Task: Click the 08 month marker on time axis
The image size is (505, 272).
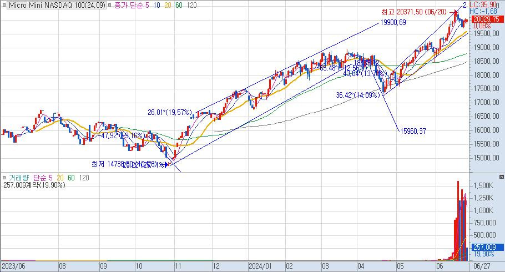Action: [x=63, y=266]
